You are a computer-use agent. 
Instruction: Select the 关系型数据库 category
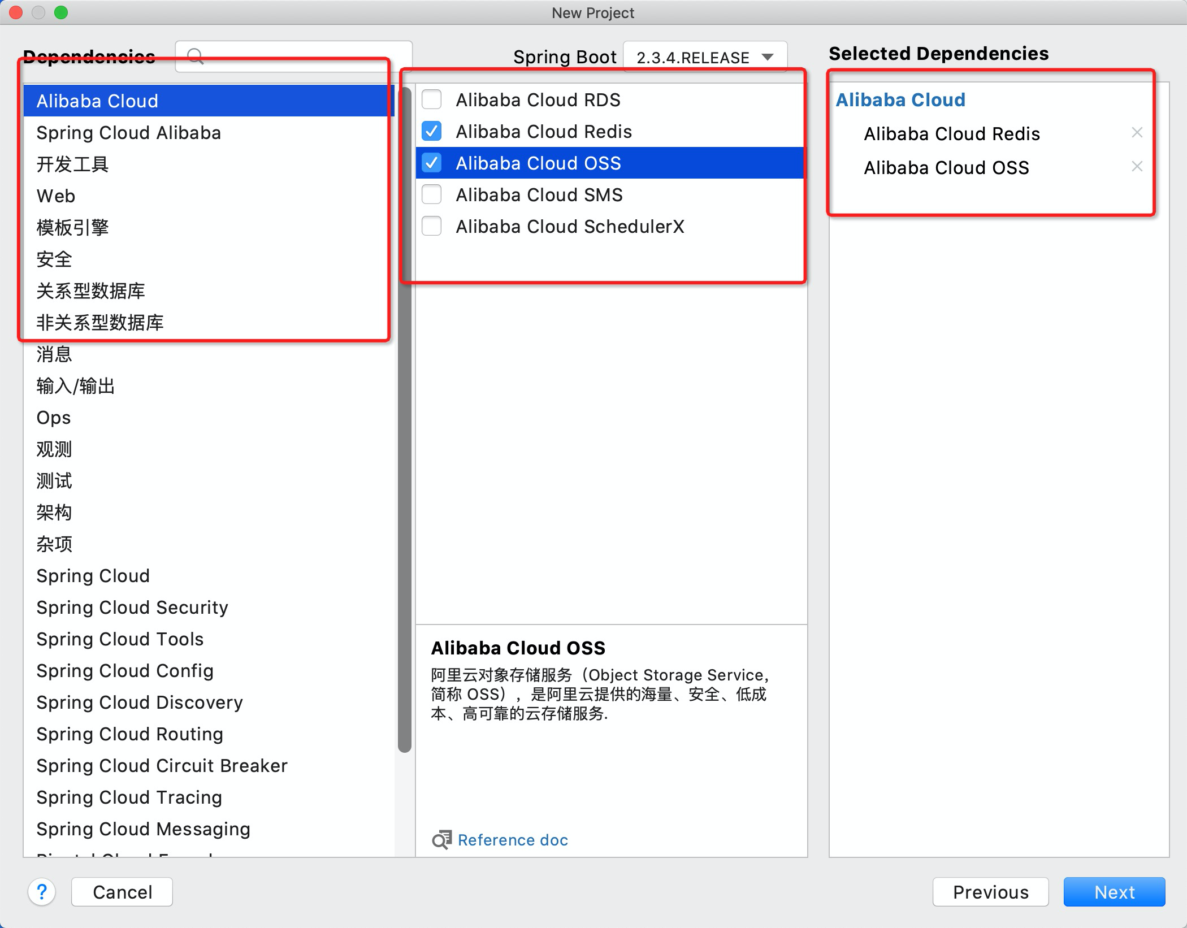click(209, 290)
